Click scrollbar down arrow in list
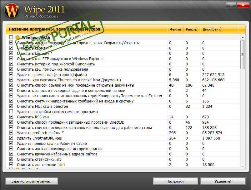The width and height of the screenshot is (251, 190). pyautogui.click(x=243, y=166)
